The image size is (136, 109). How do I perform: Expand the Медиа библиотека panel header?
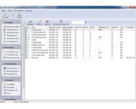(x=11, y=99)
